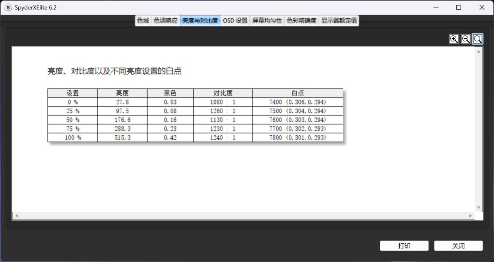Image resolution: width=494 pixels, height=262 pixels.
Task: Click the 100 % setting row cell
Action: (72, 138)
